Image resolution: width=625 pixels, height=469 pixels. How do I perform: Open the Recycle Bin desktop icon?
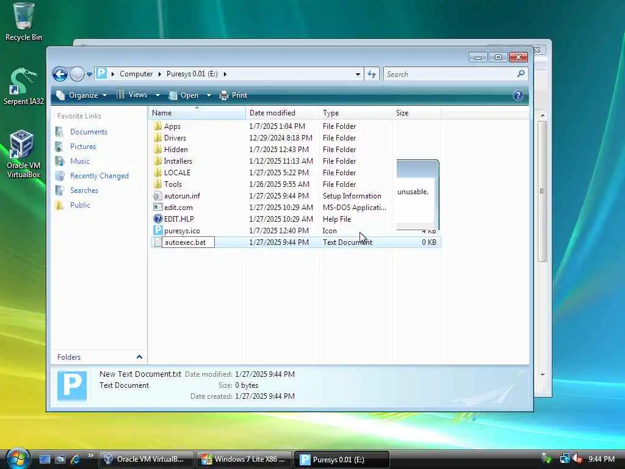[23, 21]
